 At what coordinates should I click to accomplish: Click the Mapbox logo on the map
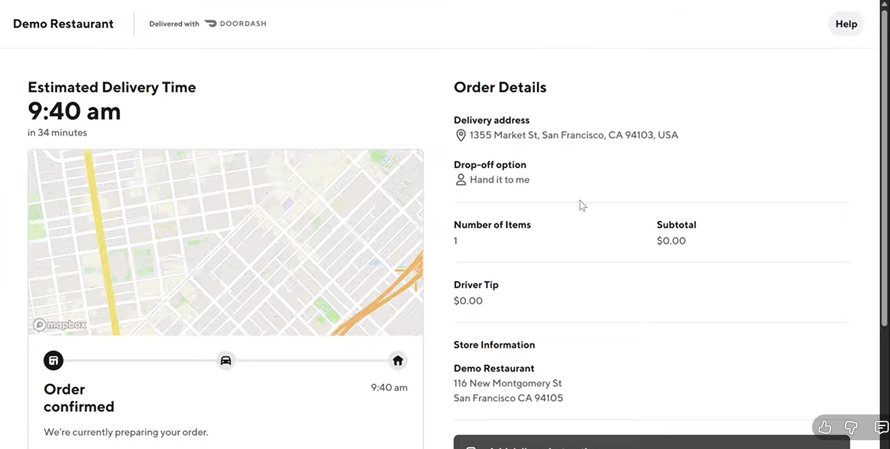[x=60, y=325]
